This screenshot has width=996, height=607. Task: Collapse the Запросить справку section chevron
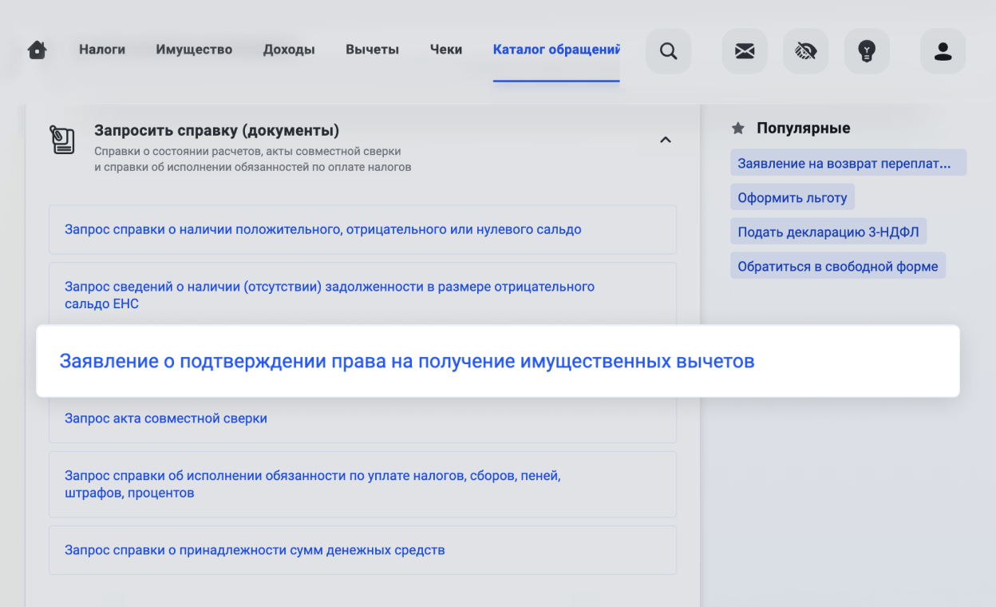[x=665, y=140]
